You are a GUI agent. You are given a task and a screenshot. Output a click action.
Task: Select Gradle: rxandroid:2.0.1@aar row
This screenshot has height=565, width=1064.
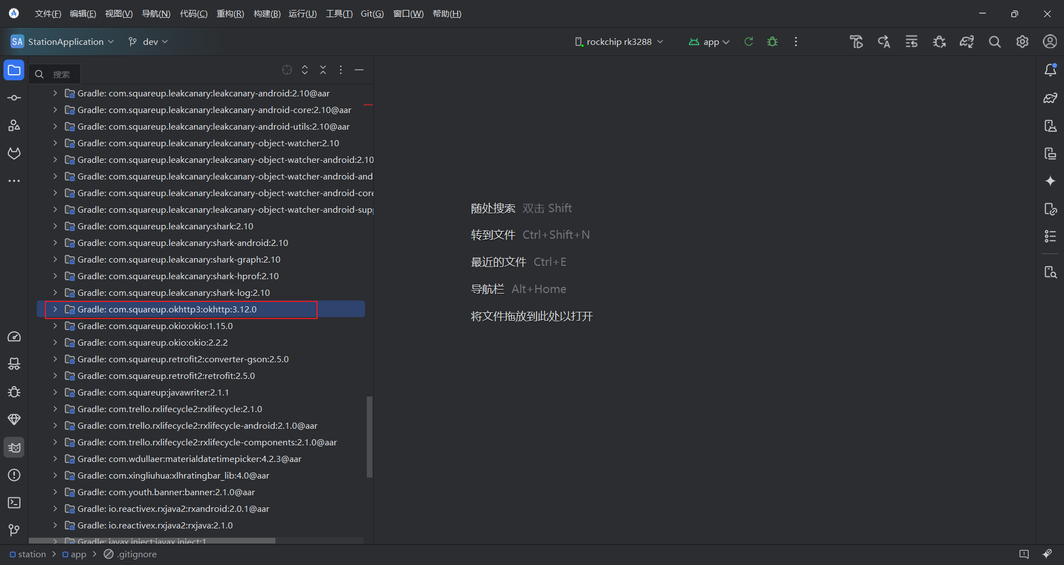point(201,508)
